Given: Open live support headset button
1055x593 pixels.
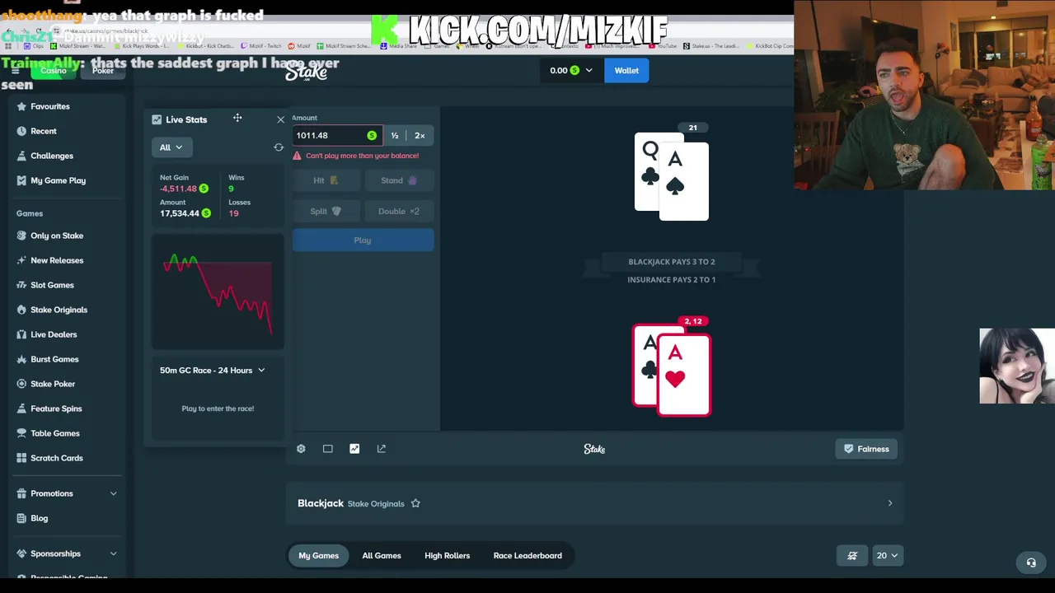Looking at the screenshot, I should 1031,563.
